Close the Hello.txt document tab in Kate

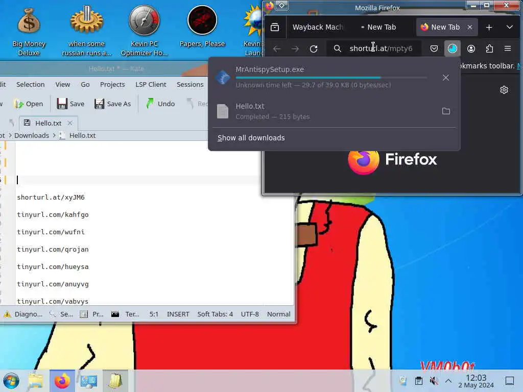70,123
